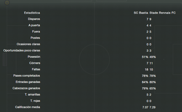Click the 51% possession value for Bastia

tap(145, 57)
